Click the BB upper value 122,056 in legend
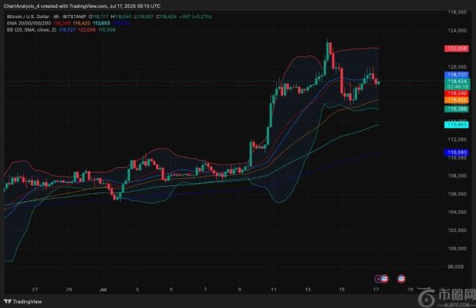The height and width of the screenshot is (308, 476). pos(86,29)
